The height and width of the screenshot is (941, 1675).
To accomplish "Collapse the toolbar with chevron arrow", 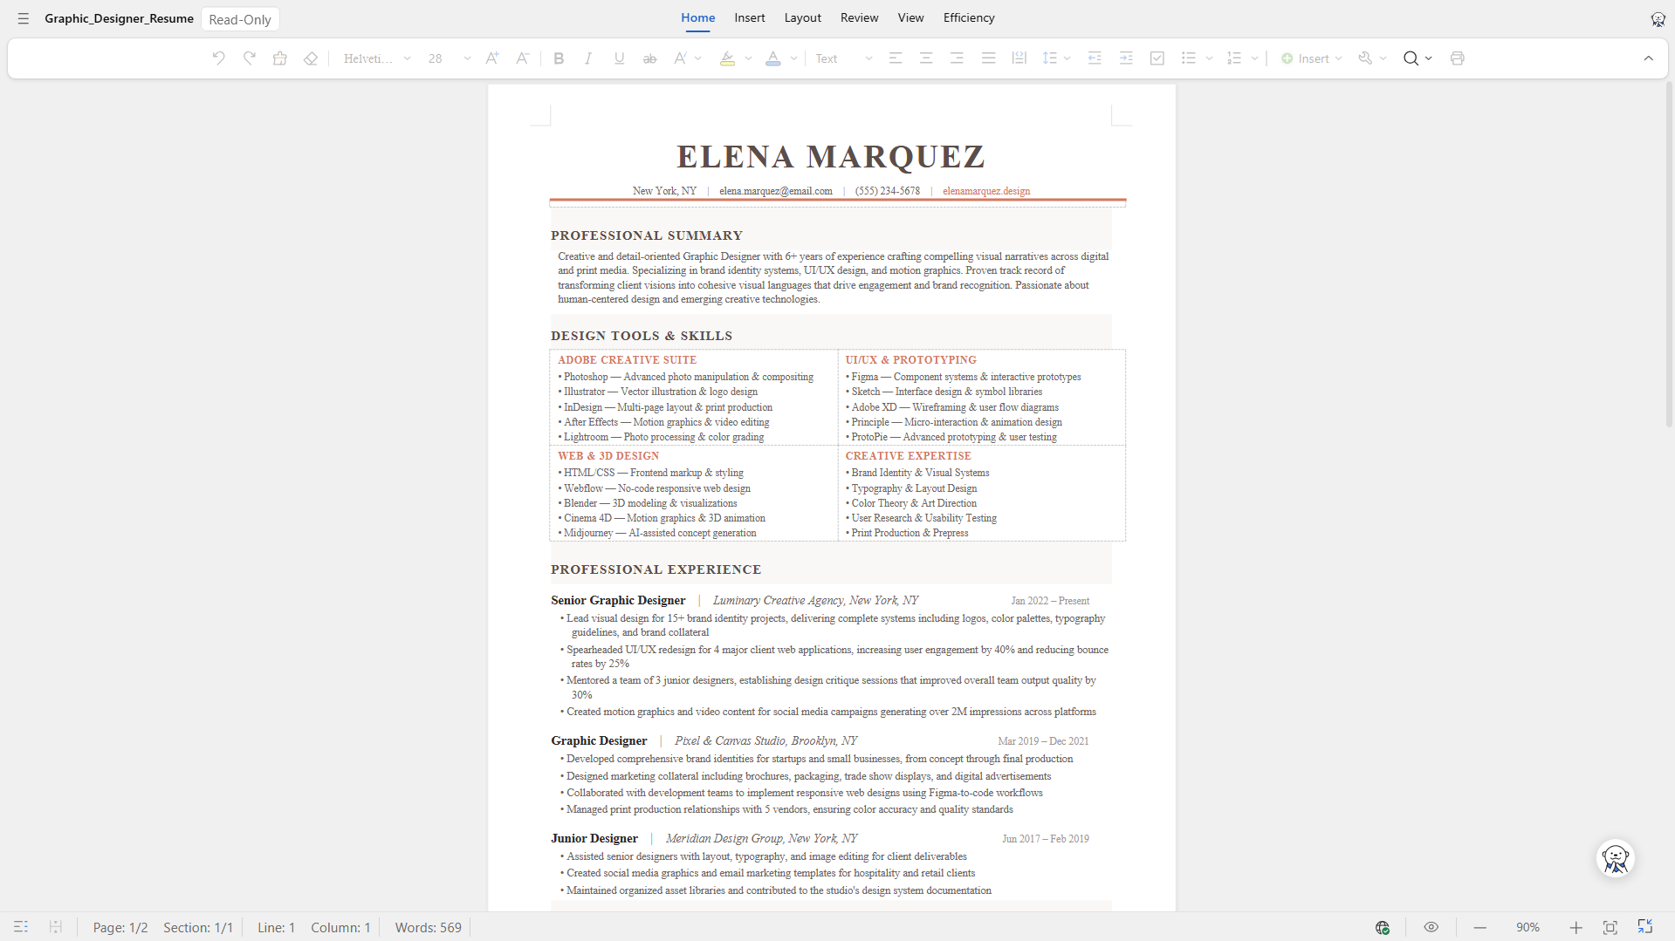I will point(1649,58).
